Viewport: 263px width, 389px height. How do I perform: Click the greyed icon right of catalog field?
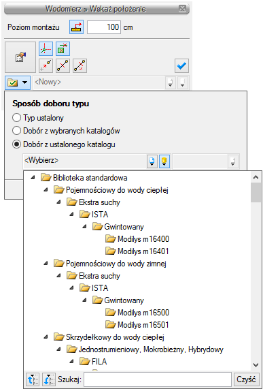click(234, 161)
